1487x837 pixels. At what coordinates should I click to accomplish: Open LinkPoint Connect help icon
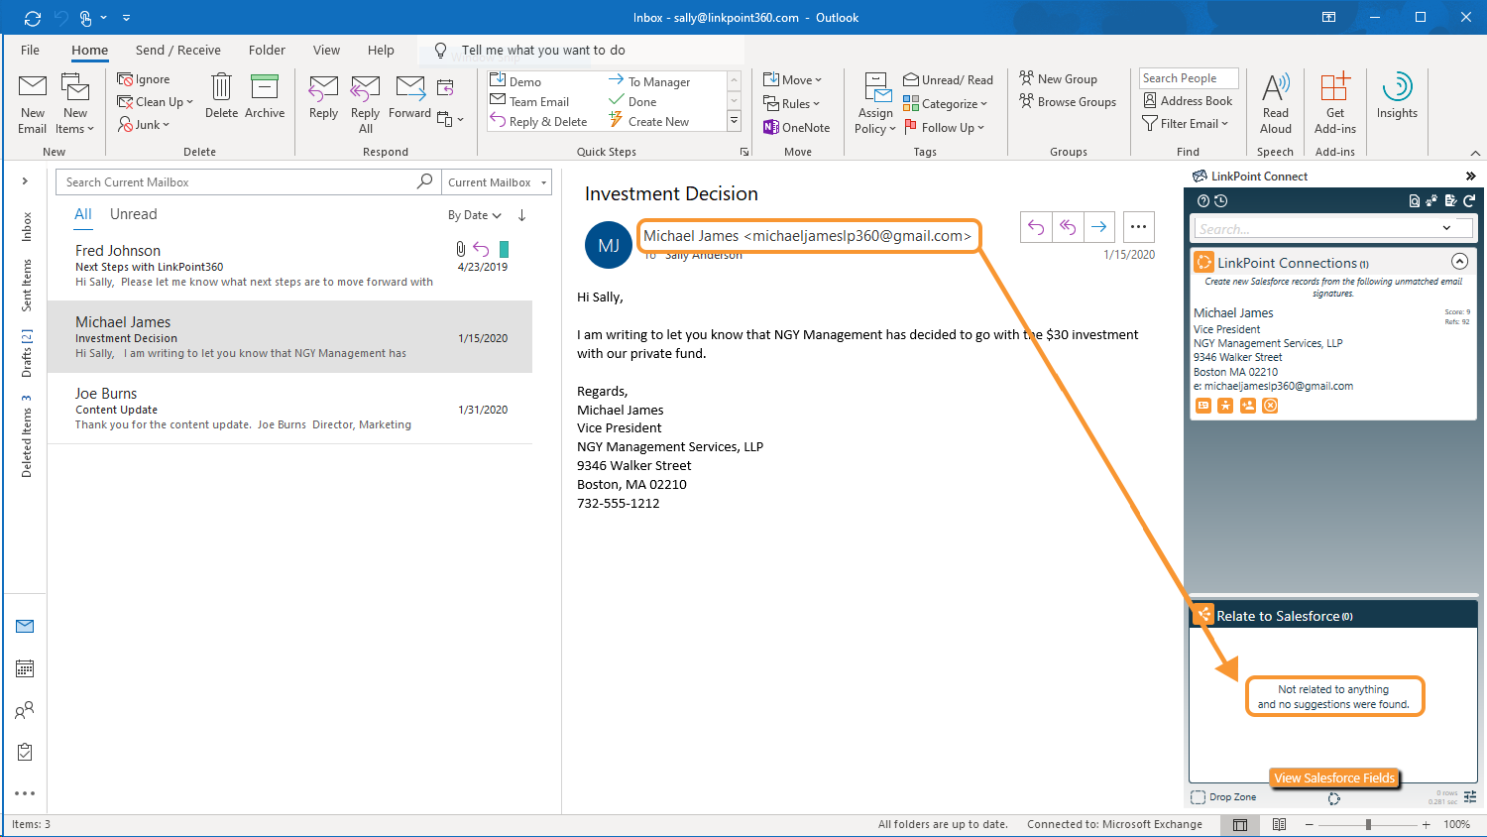point(1204,200)
